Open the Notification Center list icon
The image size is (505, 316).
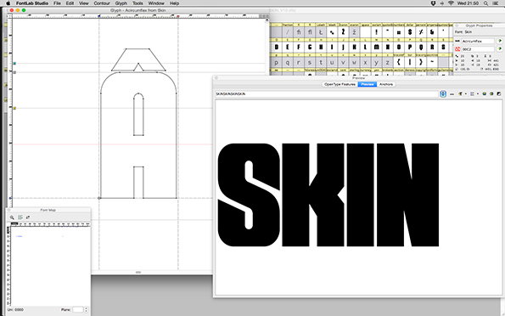(496, 3)
